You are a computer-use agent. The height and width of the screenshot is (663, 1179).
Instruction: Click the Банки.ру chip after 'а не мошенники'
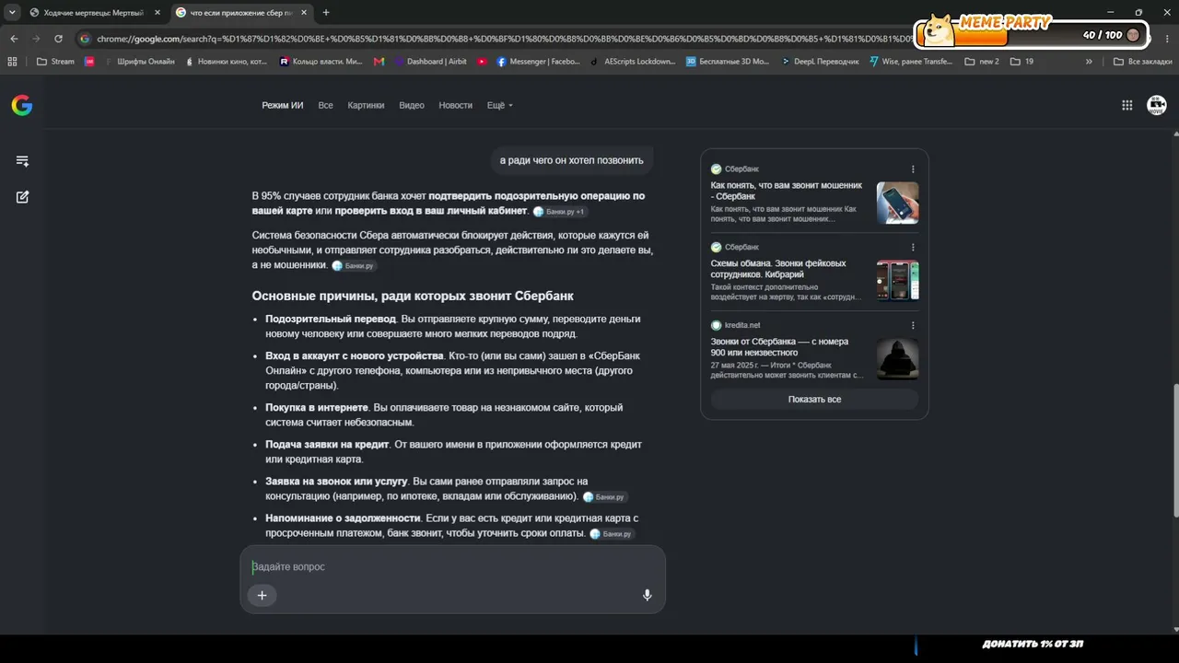[x=353, y=266]
